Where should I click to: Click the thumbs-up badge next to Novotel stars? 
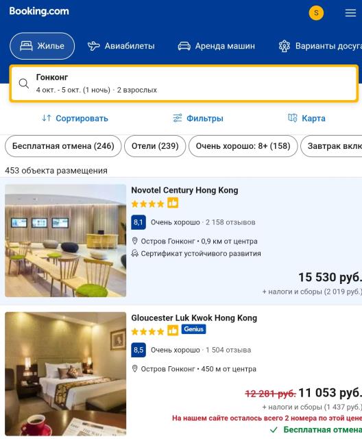click(x=173, y=203)
